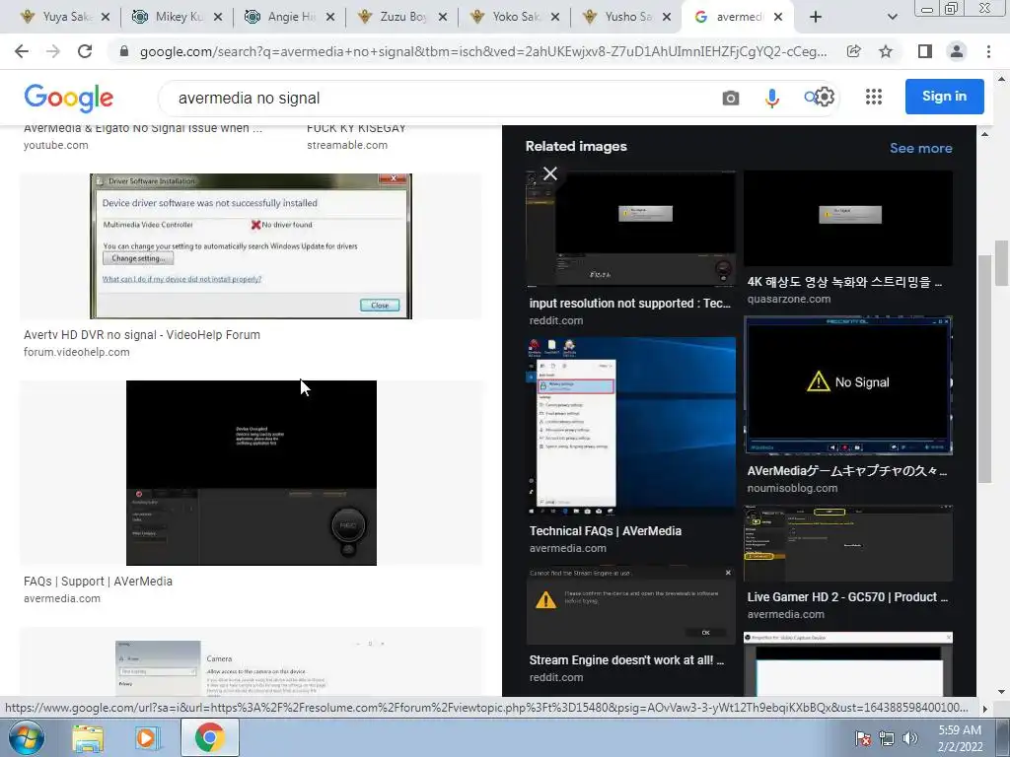Click the browser forward arrow
Viewport: 1010px width, 757px height.
[x=53, y=51]
